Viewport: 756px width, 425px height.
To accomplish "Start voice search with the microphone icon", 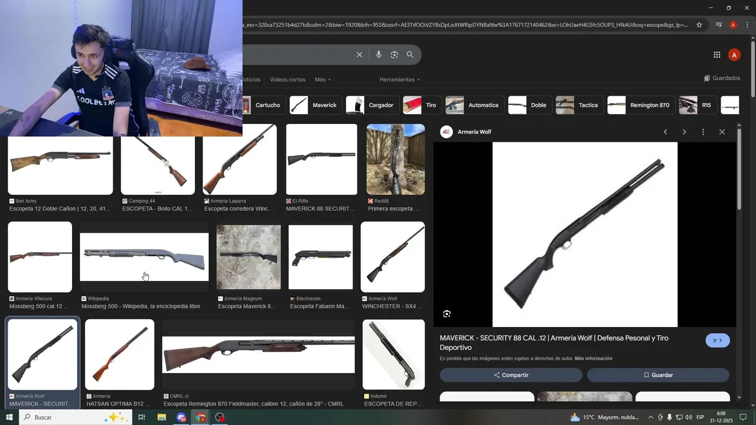I will click(379, 55).
